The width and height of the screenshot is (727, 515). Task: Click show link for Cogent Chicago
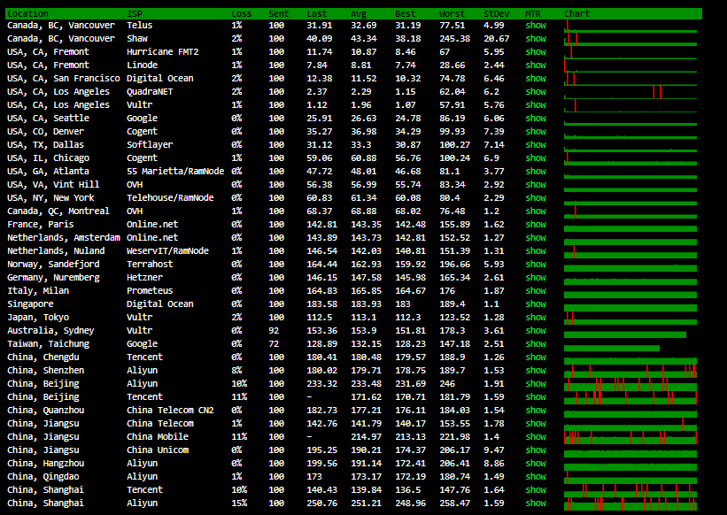click(536, 158)
